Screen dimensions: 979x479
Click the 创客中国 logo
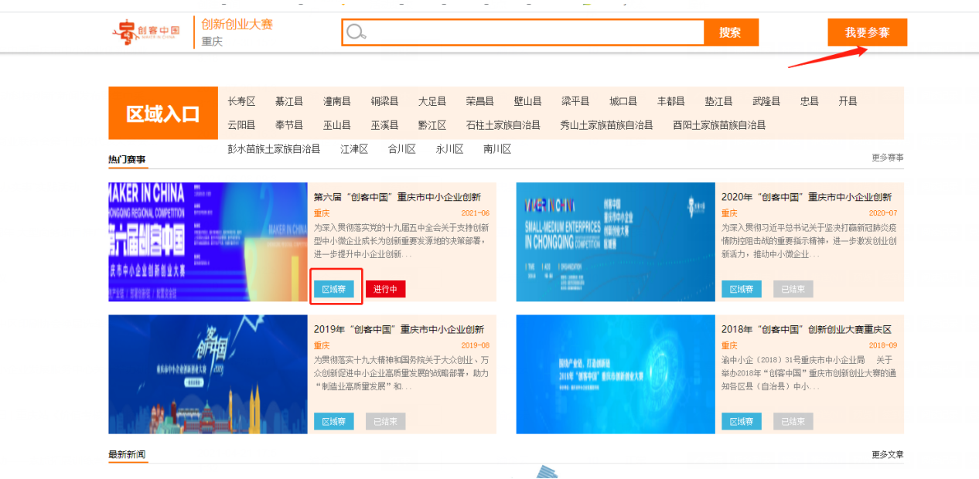[146, 32]
